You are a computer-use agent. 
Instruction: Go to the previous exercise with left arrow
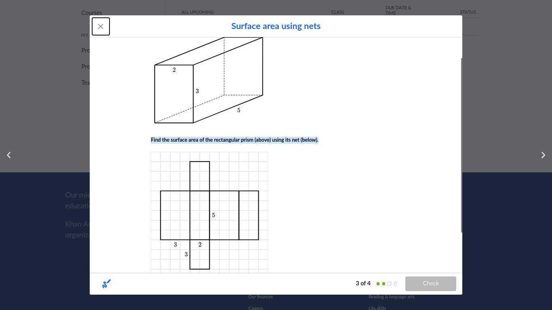(x=9, y=155)
